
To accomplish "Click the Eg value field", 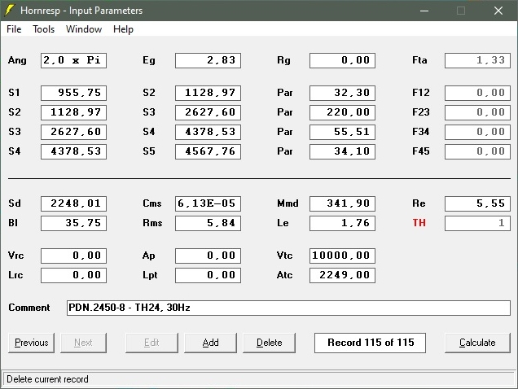I will tap(208, 60).
